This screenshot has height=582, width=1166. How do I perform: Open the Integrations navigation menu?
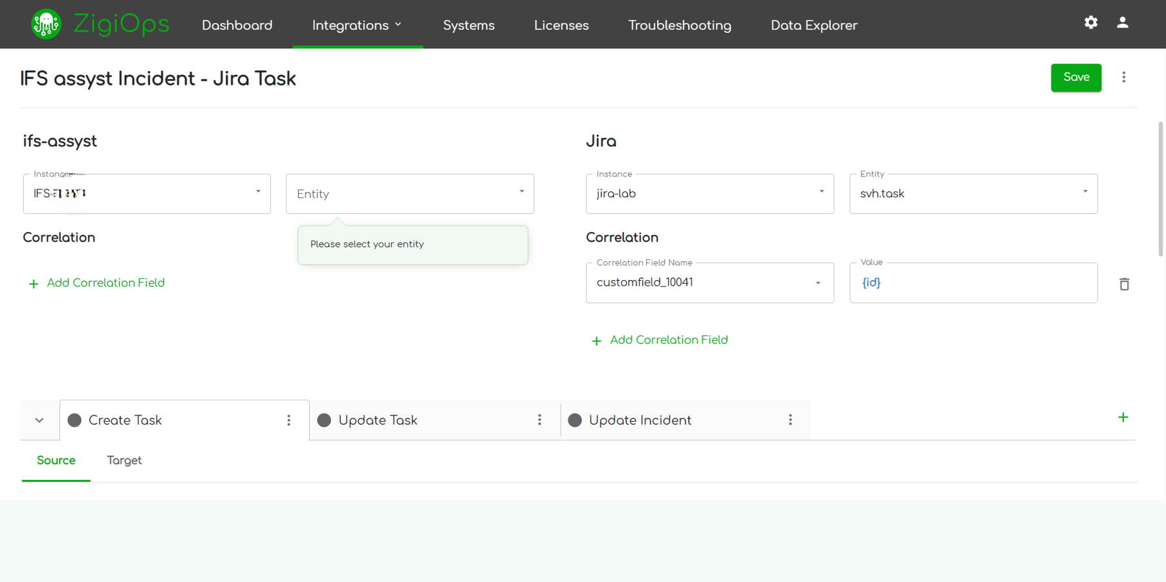coord(356,25)
